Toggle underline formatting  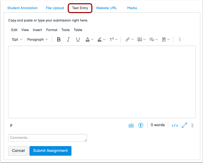78,39
